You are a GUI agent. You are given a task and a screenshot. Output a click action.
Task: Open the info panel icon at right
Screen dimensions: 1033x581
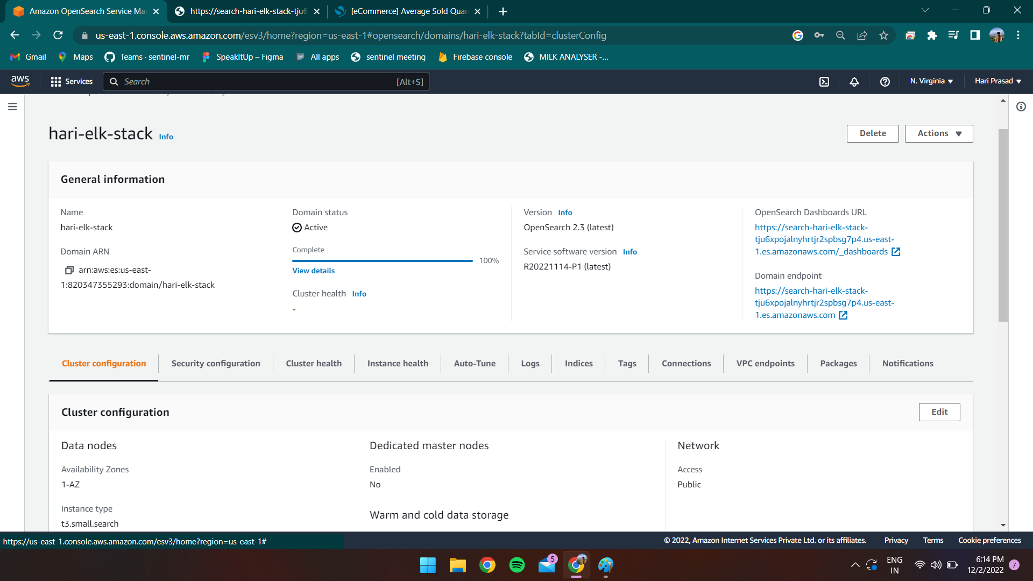point(1021,107)
